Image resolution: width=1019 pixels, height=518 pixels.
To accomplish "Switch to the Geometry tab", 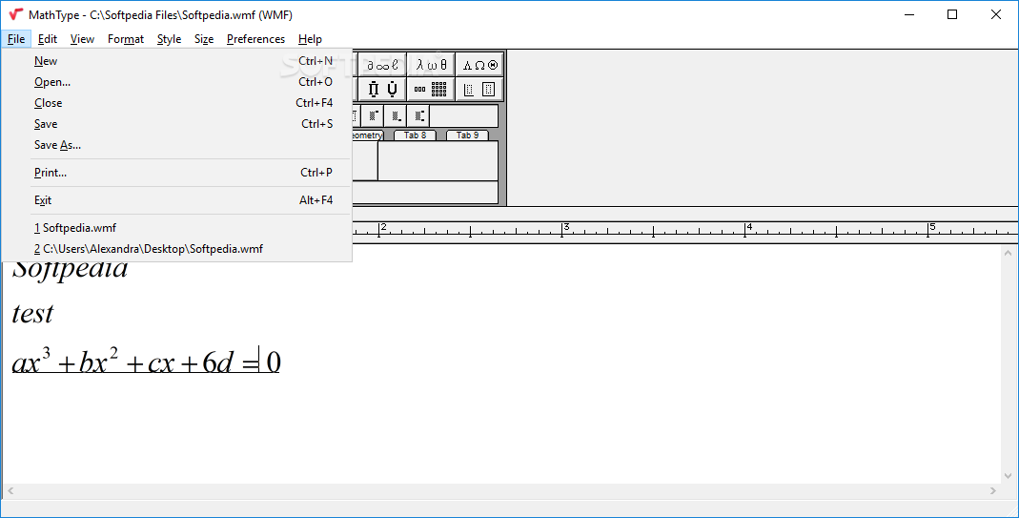I will coord(367,135).
